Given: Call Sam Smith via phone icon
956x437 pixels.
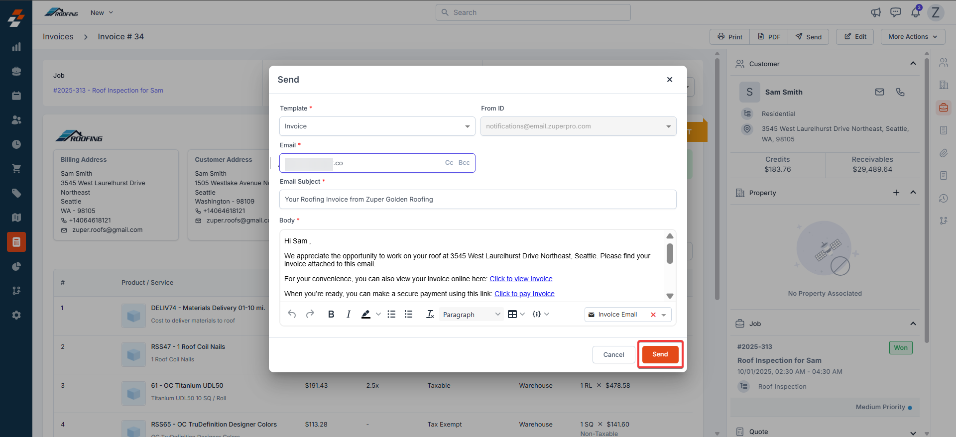Looking at the screenshot, I should pyautogui.click(x=900, y=92).
